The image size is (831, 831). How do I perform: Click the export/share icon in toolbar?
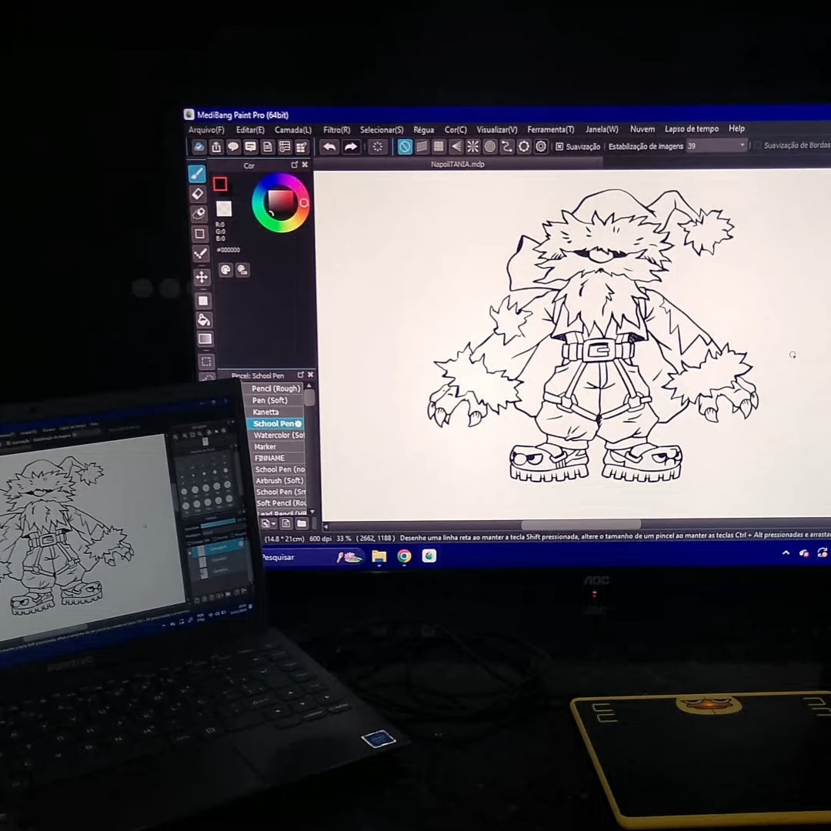point(216,147)
